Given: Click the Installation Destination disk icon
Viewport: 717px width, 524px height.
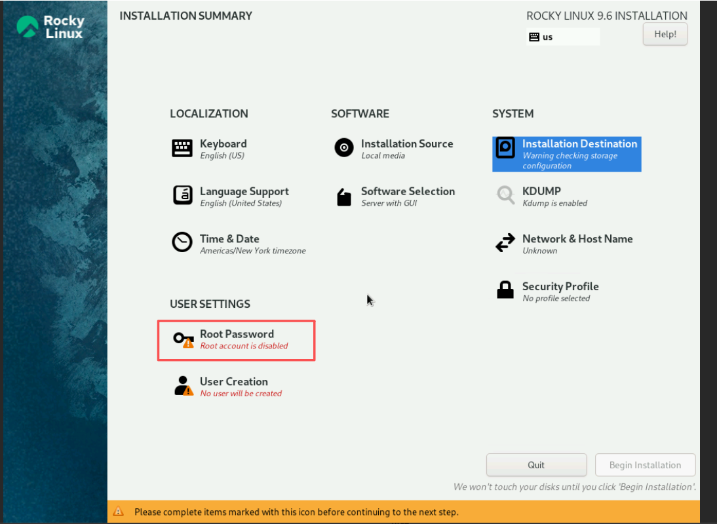Looking at the screenshot, I should 505,148.
